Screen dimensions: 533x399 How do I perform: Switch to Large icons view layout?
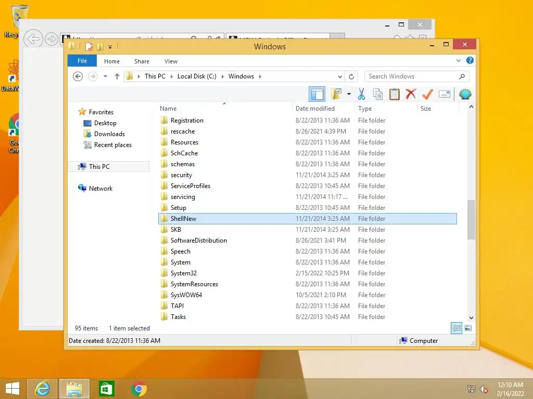(468, 328)
